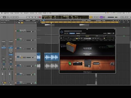The width and height of the screenshot is (131, 98).
Task: Toggle the yellow global Solo button
Action: 22,23
